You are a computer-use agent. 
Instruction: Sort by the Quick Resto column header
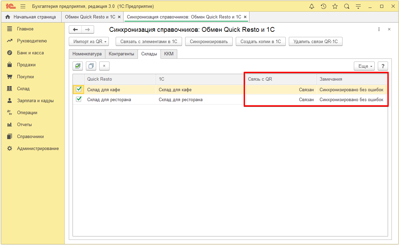120,79
